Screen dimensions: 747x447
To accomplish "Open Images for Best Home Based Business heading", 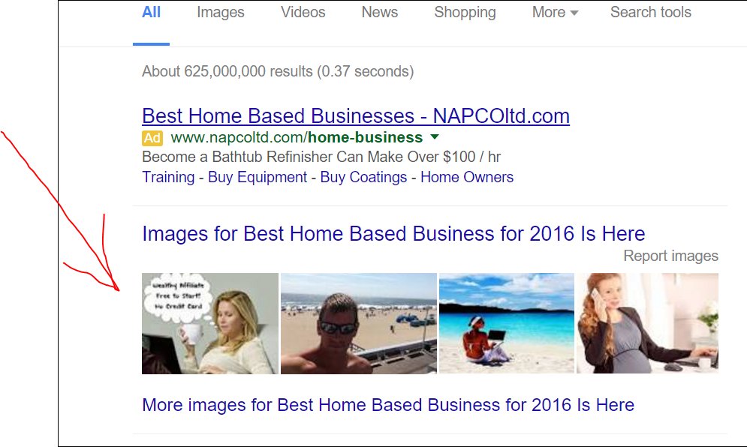I will click(x=393, y=234).
